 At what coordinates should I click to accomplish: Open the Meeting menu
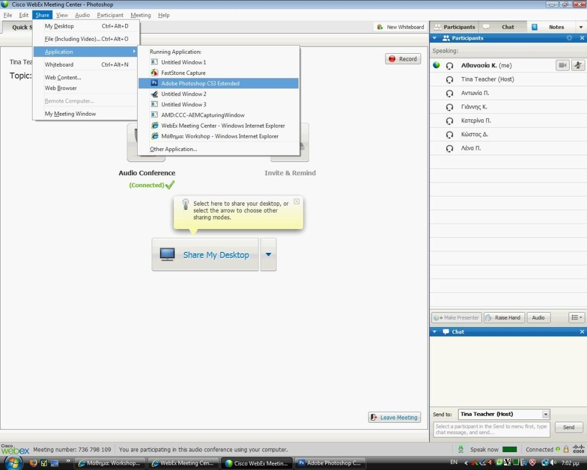(x=141, y=15)
